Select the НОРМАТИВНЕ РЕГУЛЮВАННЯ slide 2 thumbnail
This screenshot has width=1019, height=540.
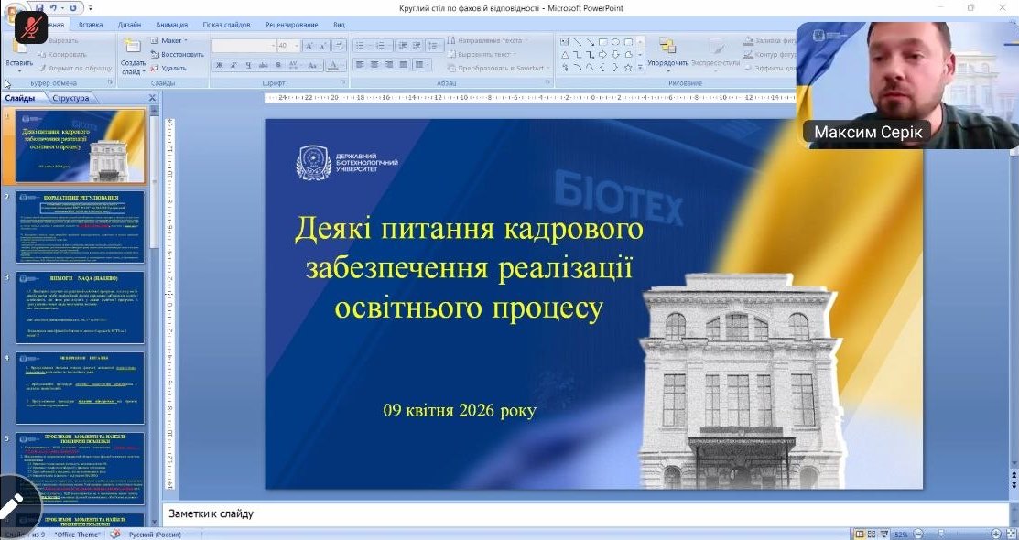click(x=80, y=226)
